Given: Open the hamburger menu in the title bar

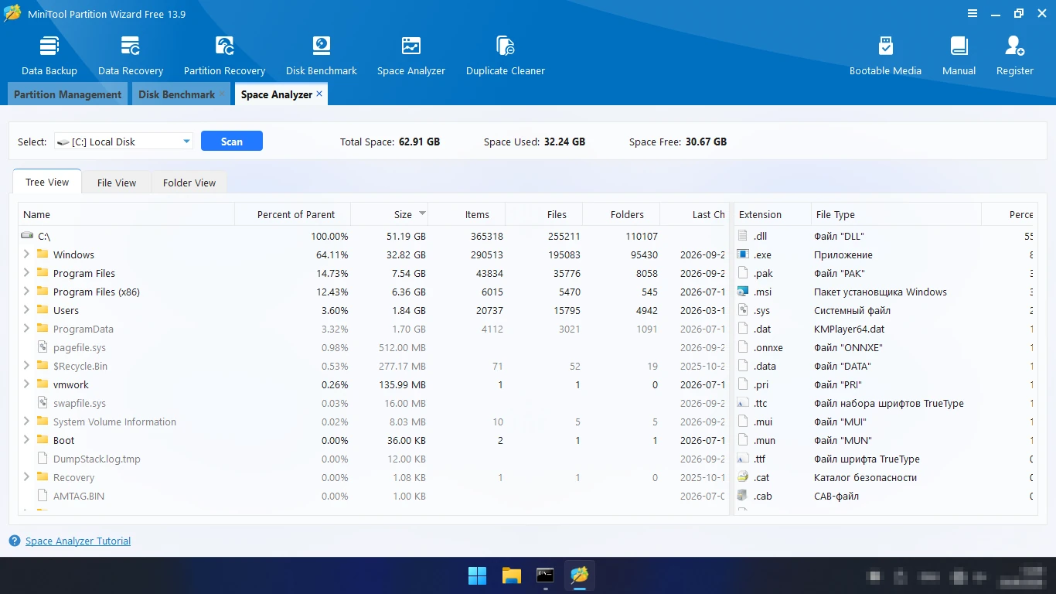Looking at the screenshot, I should [x=972, y=13].
